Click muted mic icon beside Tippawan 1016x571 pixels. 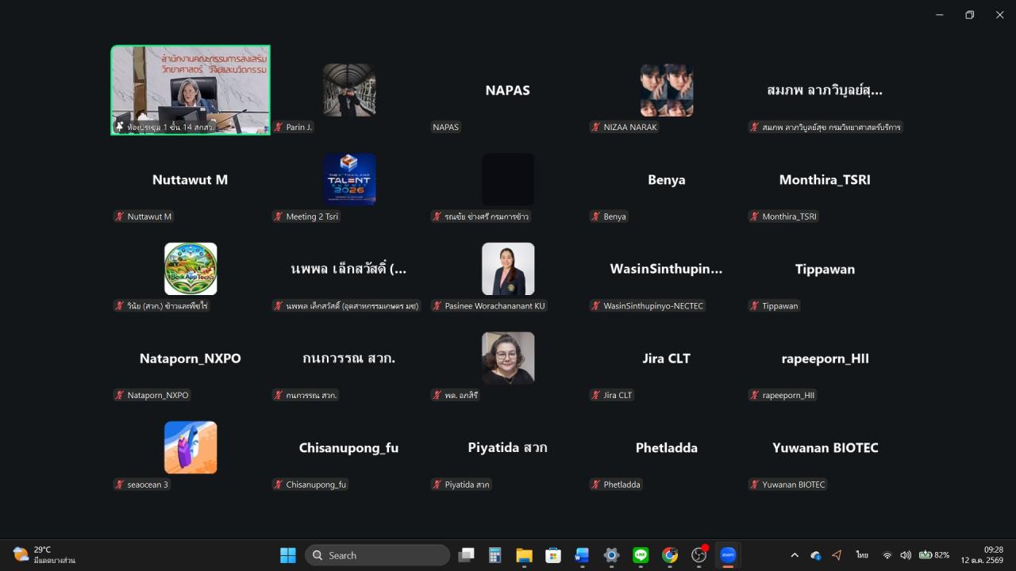tap(755, 305)
